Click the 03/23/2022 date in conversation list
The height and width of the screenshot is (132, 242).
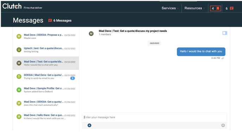tap(70, 35)
